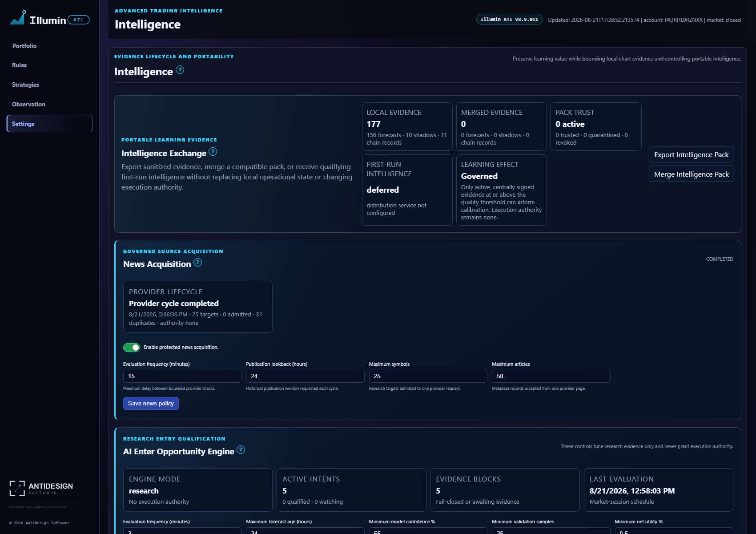Image resolution: width=756 pixels, height=534 pixels.
Task: Click Export Intelligence Pack button
Action: [x=692, y=154]
